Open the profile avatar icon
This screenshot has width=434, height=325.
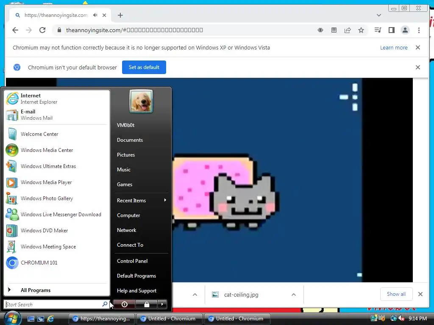(405, 30)
